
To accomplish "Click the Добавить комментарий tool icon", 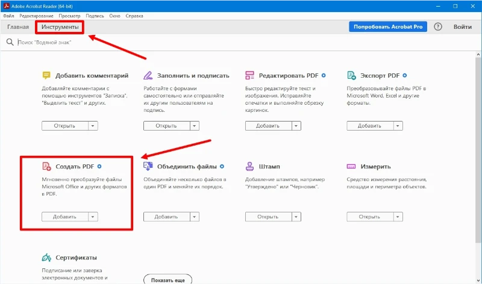I will (x=46, y=75).
